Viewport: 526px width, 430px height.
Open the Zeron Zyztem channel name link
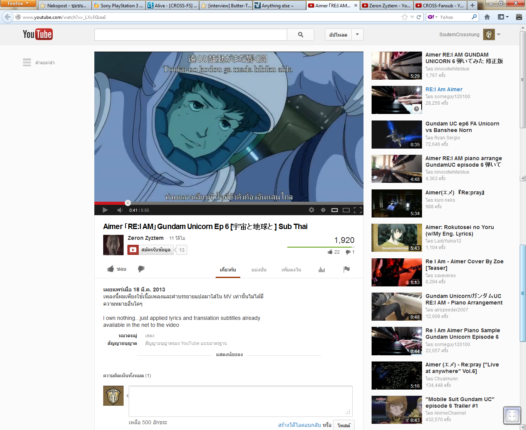[146, 238]
